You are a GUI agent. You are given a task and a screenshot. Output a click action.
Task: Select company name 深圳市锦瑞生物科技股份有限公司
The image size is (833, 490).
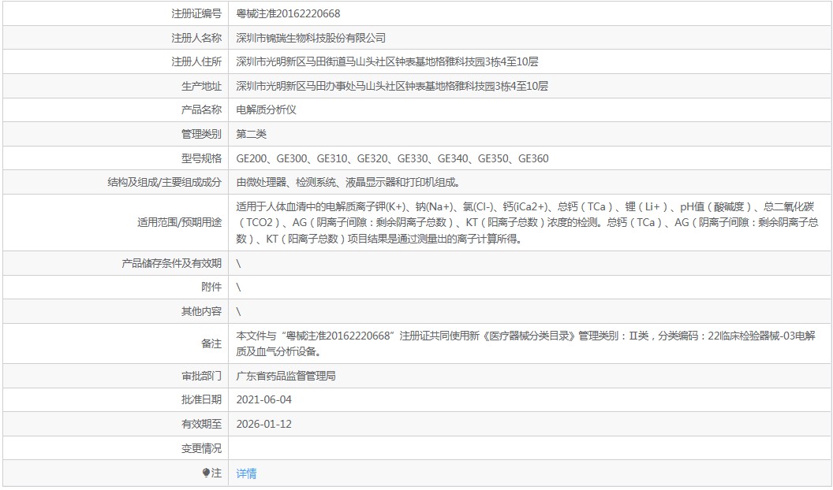point(312,38)
